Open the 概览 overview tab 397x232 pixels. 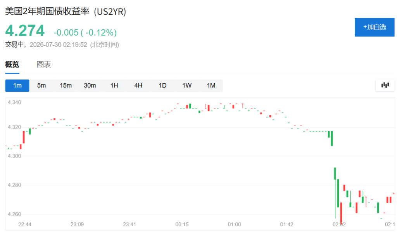[x=12, y=65]
